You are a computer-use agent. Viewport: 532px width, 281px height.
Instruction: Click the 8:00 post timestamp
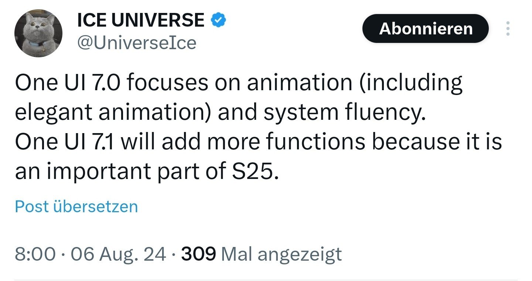click(35, 254)
